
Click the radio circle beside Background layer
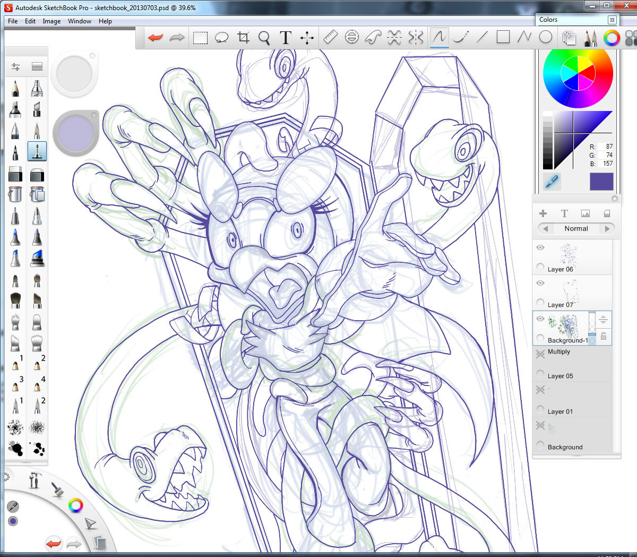(x=540, y=445)
